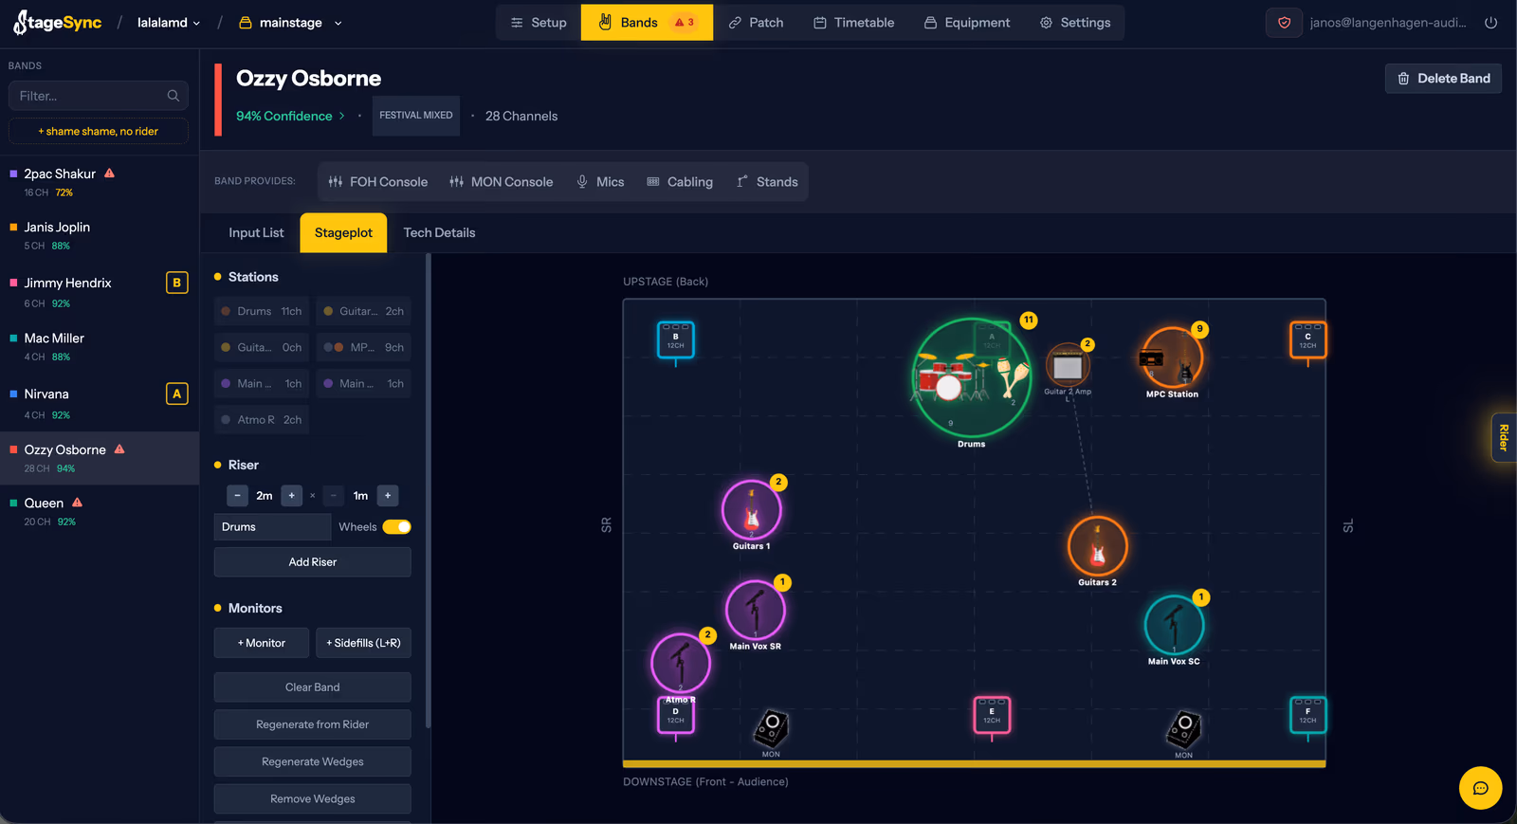This screenshot has width=1517, height=824.
Task: Open the lalalamd event dropdown
Action: [169, 23]
